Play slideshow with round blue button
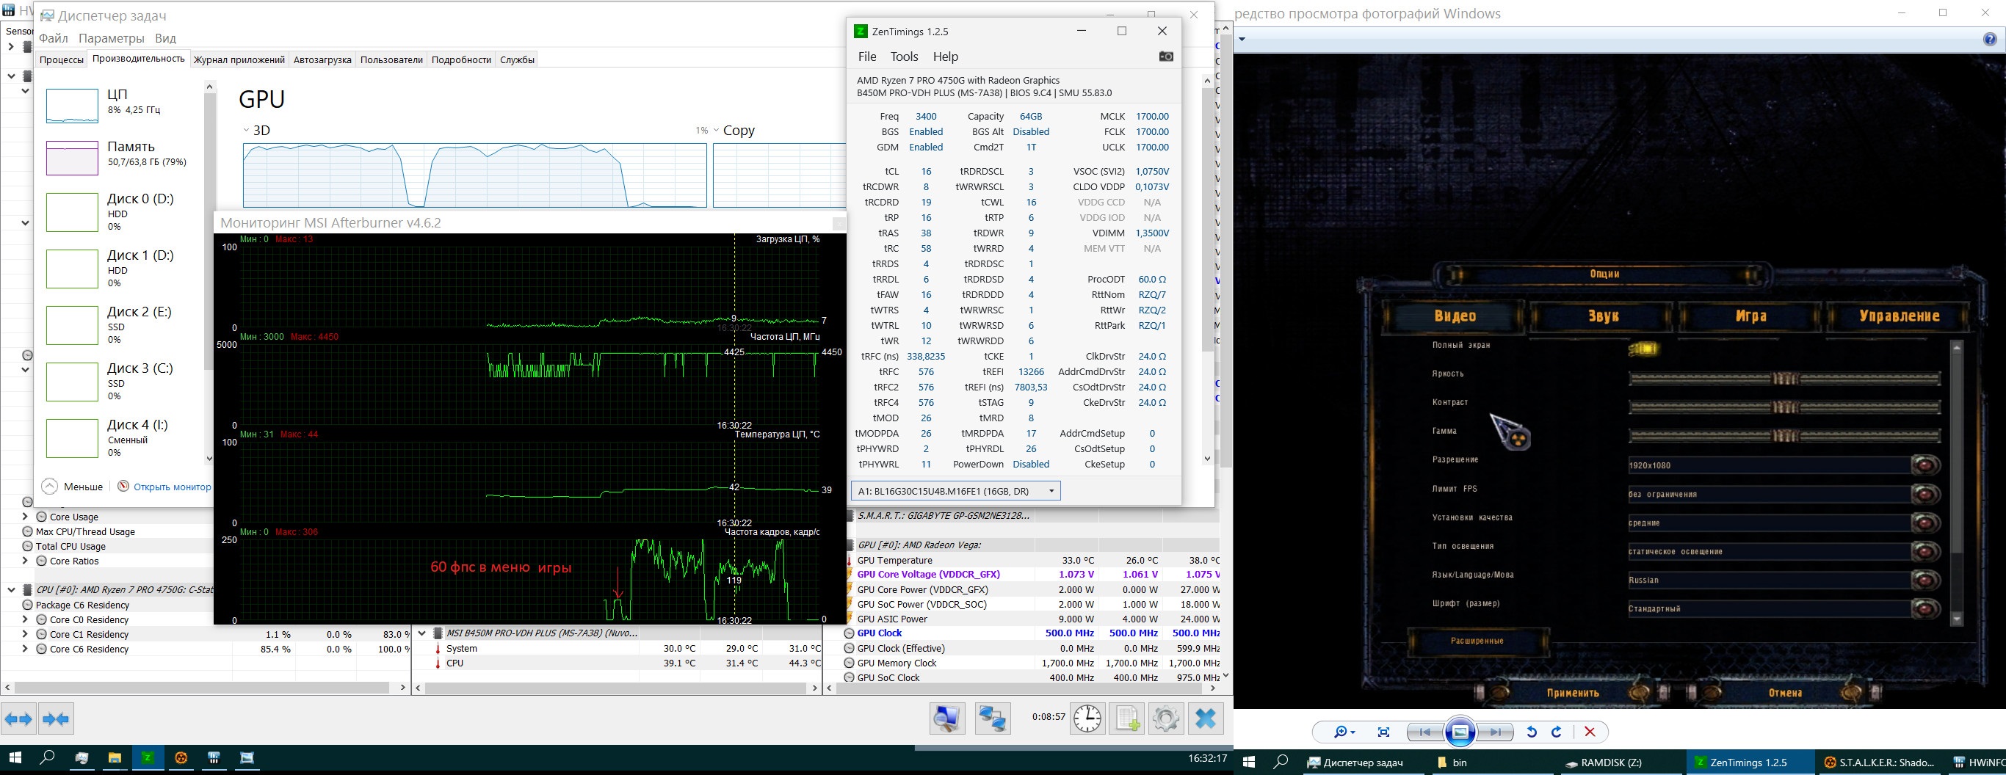The image size is (2006, 775). pyautogui.click(x=1460, y=732)
